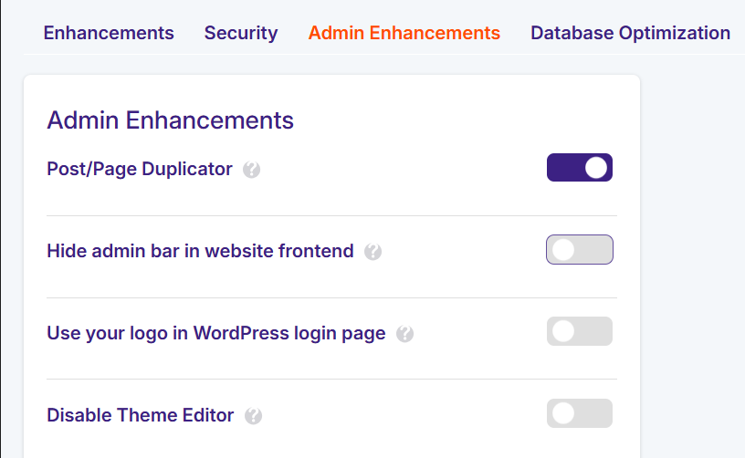Click the Use your logo in WordPress login page label
The width and height of the screenshot is (745, 458).
click(x=216, y=333)
